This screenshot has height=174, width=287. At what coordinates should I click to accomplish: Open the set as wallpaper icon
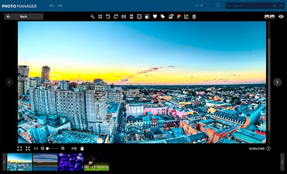[171, 17]
